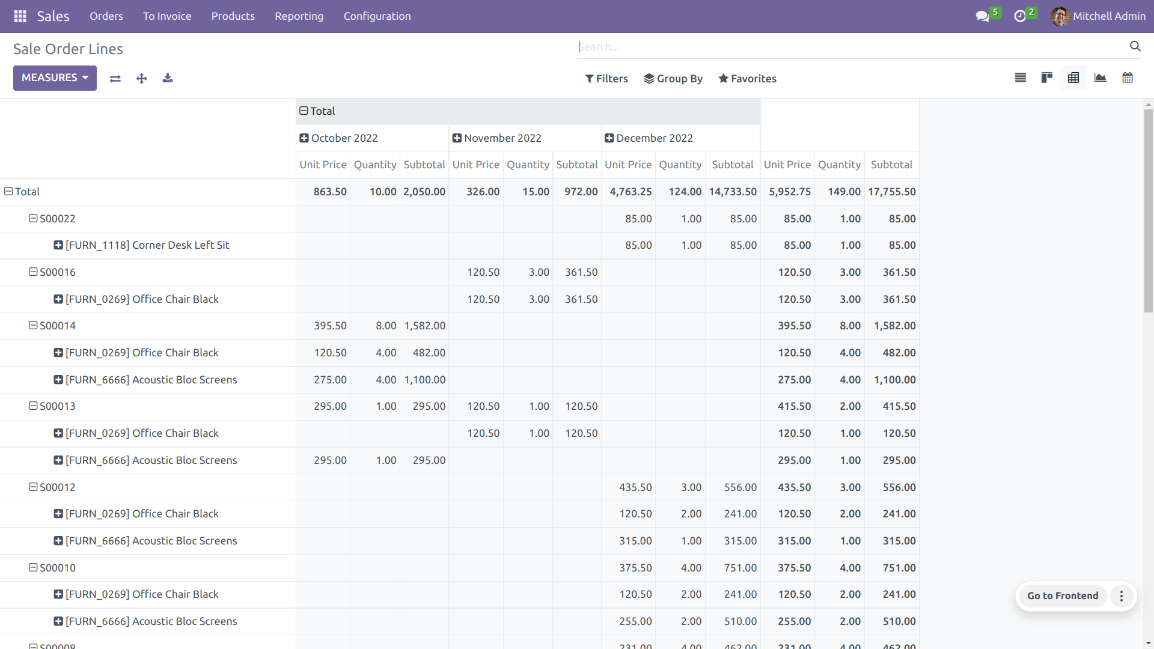This screenshot has width=1154, height=649.
Task: Collapse the S00014 order row
Action: tap(34, 325)
